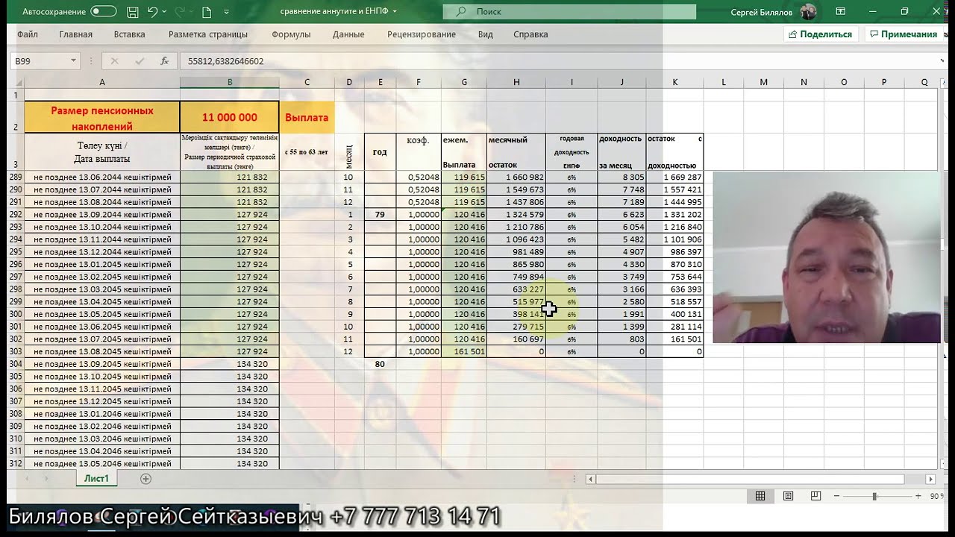Open the Данные ribbon tab

pos(348,34)
